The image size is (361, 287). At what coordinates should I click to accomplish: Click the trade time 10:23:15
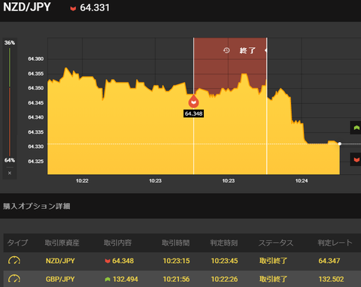[176, 261]
